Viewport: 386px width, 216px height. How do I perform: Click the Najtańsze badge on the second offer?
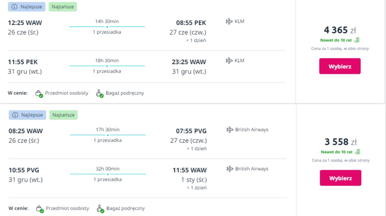(63, 115)
